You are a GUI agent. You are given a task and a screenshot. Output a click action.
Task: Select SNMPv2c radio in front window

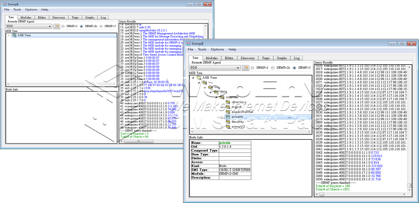(273, 68)
